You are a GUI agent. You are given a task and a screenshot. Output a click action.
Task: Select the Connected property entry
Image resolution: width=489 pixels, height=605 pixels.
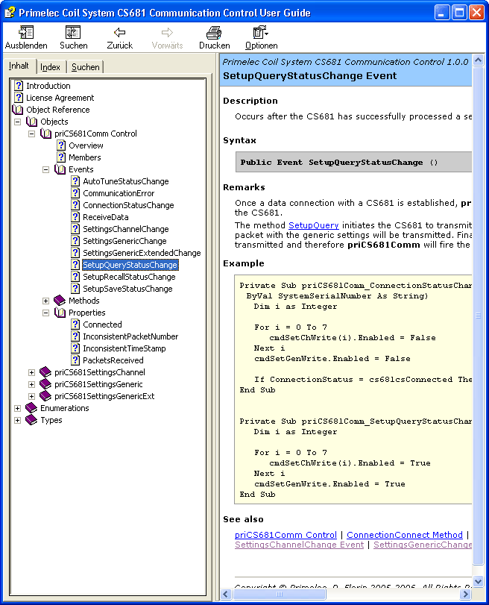coord(102,325)
